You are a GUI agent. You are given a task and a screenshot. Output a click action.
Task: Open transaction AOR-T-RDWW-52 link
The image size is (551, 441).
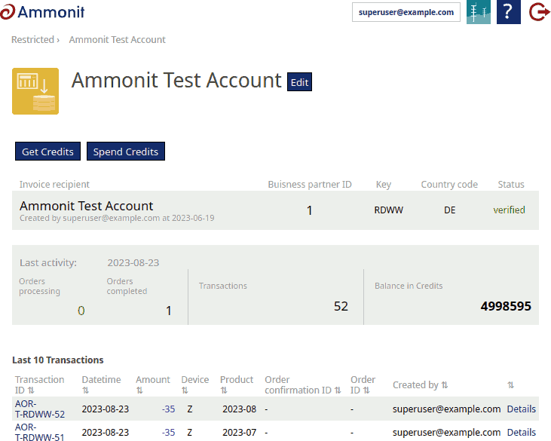pyautogui.click(x=40, y=409)
